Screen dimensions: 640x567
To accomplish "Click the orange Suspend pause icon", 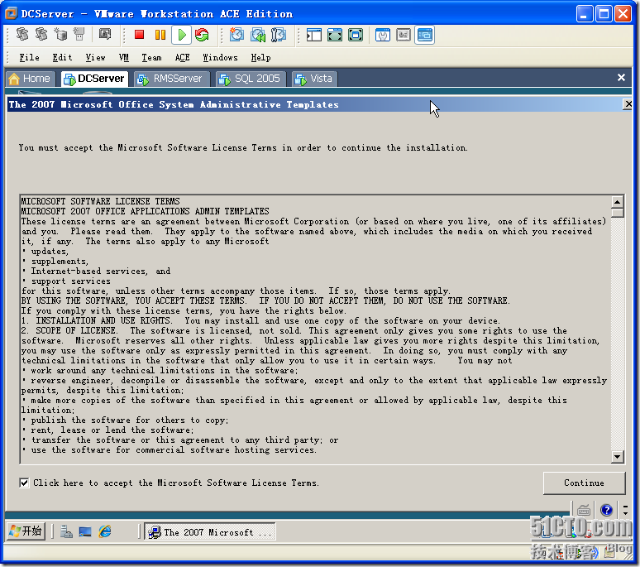I will pyautogui.click(x=160, y=35).
